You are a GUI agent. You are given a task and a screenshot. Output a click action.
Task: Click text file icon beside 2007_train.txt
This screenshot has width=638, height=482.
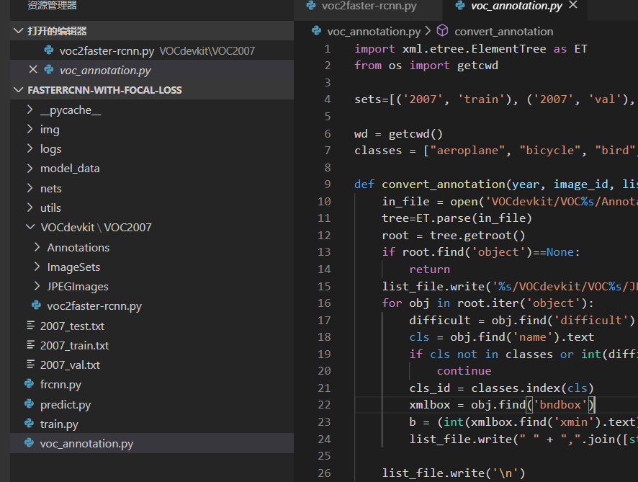pos(30,344)
